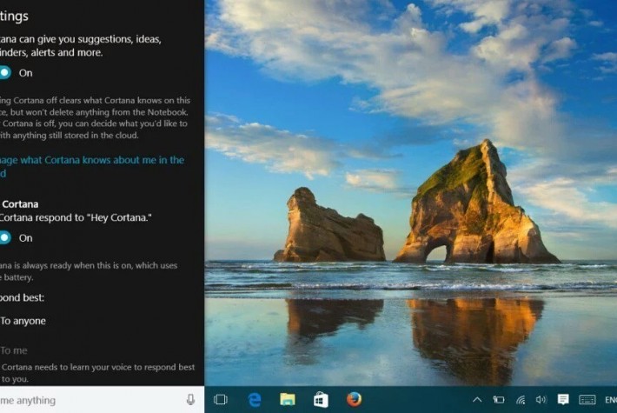This screenshot has height=413, width=617.
Task: Open File Explorer from the taskbar
Action: tap(288, 399)
